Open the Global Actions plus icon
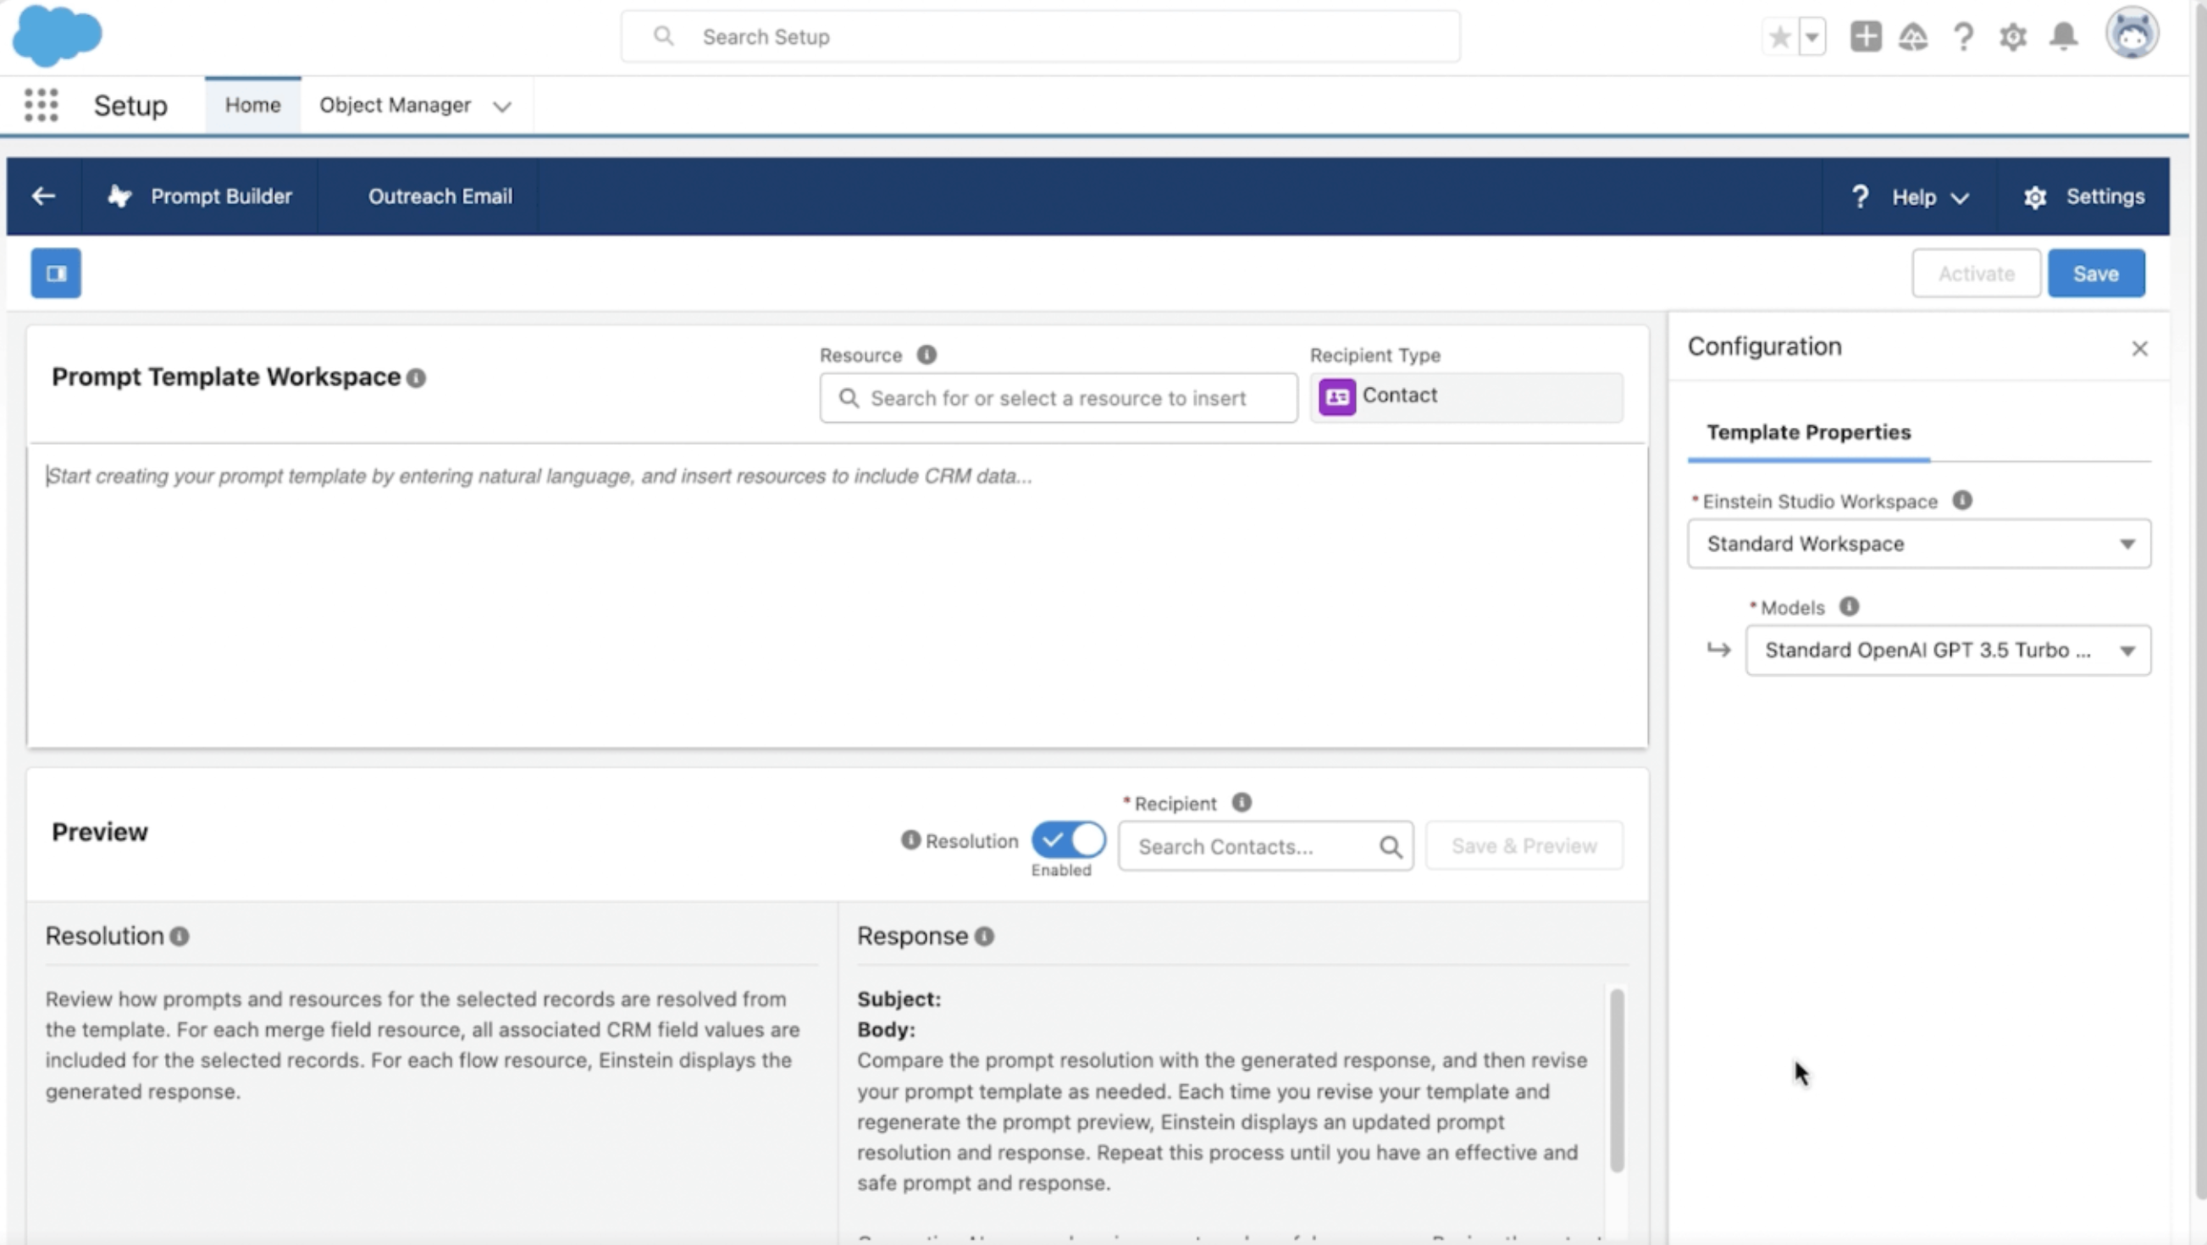2207x1245 pixels. [x=1865, y=37]
